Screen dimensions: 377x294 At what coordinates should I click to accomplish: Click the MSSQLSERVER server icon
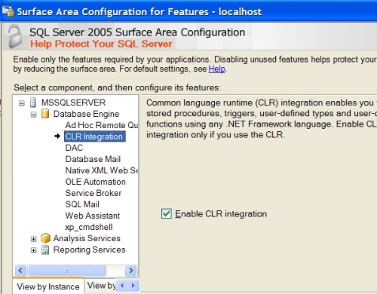point(33,103)
